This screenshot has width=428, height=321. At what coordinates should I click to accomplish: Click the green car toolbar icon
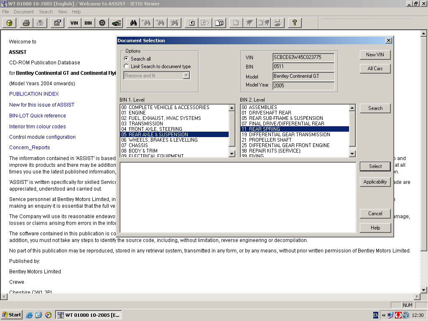(x=116, y=23)
